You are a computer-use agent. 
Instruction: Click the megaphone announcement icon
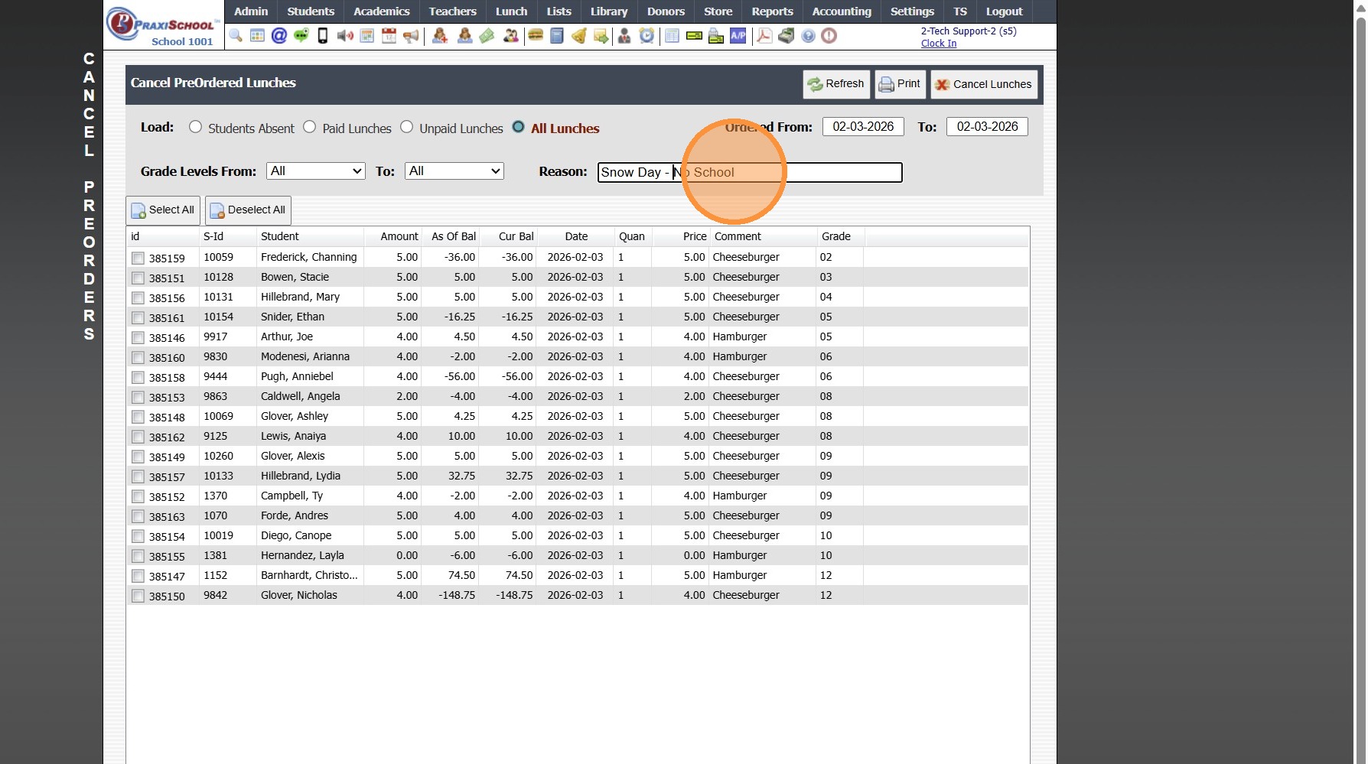411,36
